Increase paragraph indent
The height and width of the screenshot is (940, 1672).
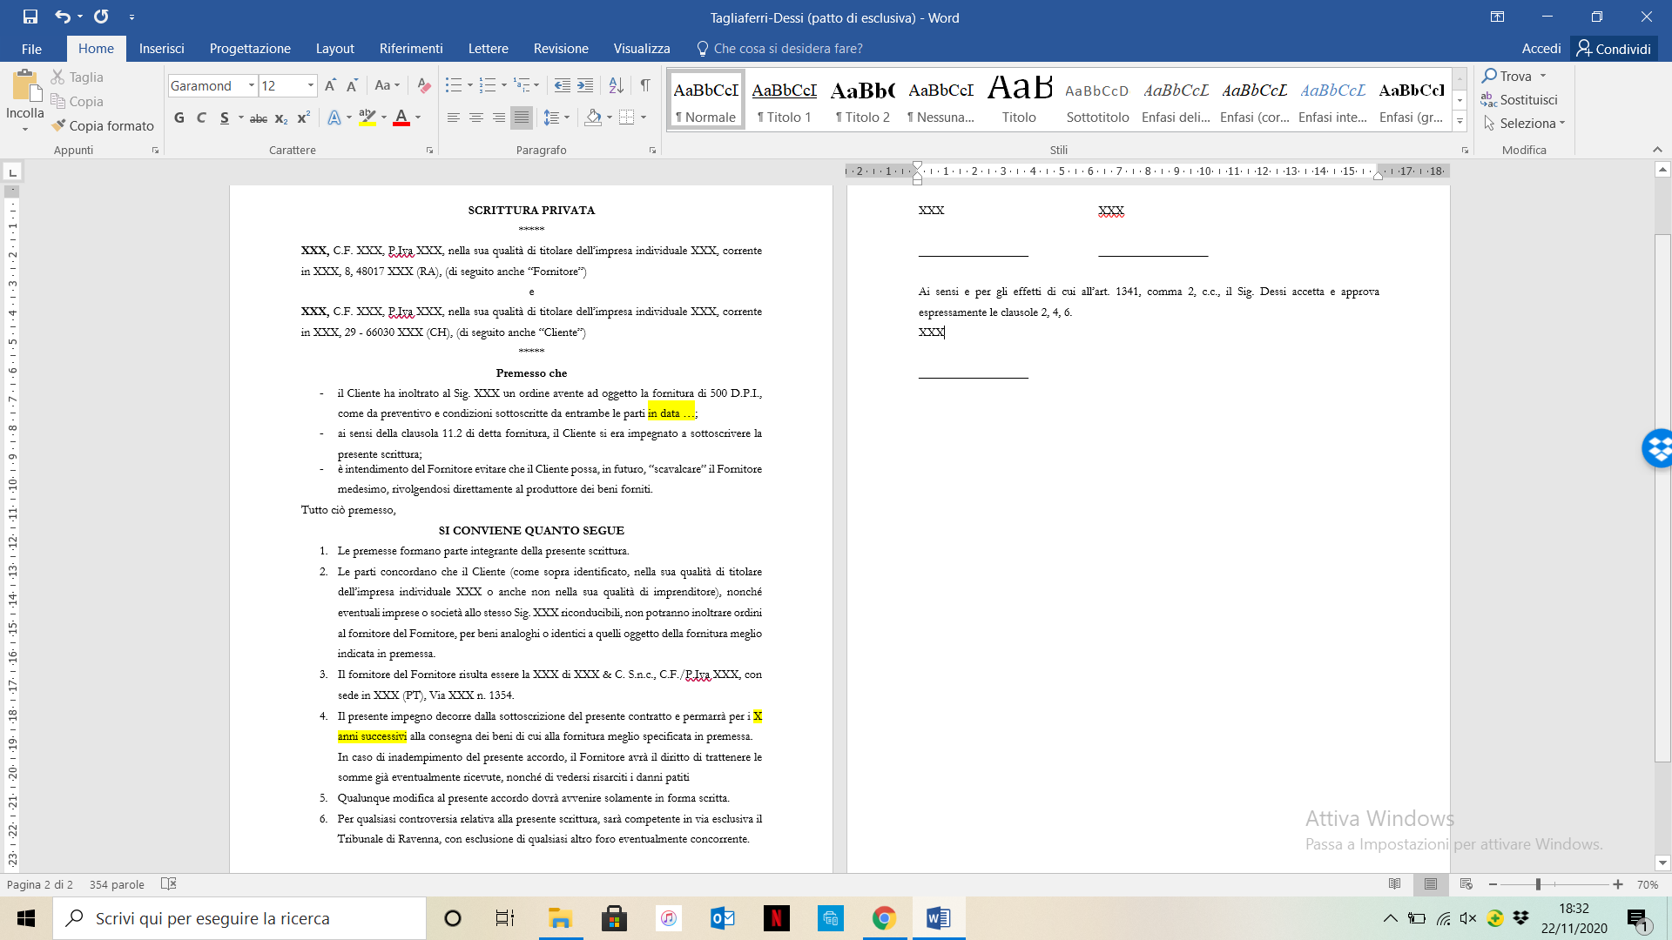[585, 85]
